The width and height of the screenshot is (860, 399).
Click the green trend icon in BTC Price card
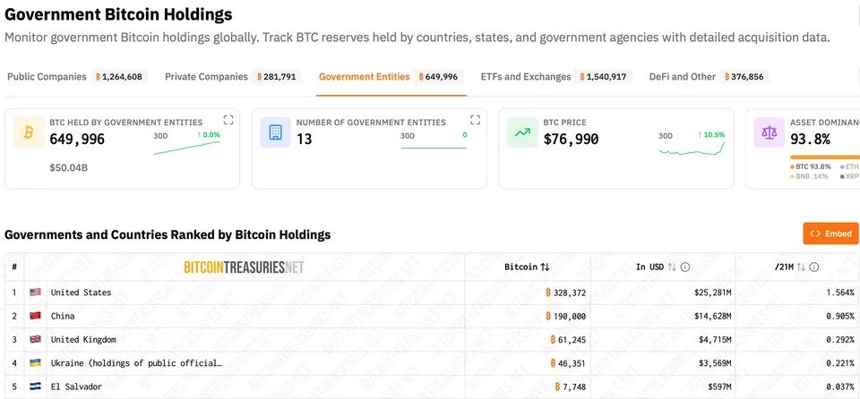coord(522,132)
